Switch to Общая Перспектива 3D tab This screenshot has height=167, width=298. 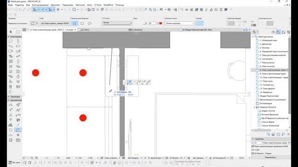tap(196, 30)
